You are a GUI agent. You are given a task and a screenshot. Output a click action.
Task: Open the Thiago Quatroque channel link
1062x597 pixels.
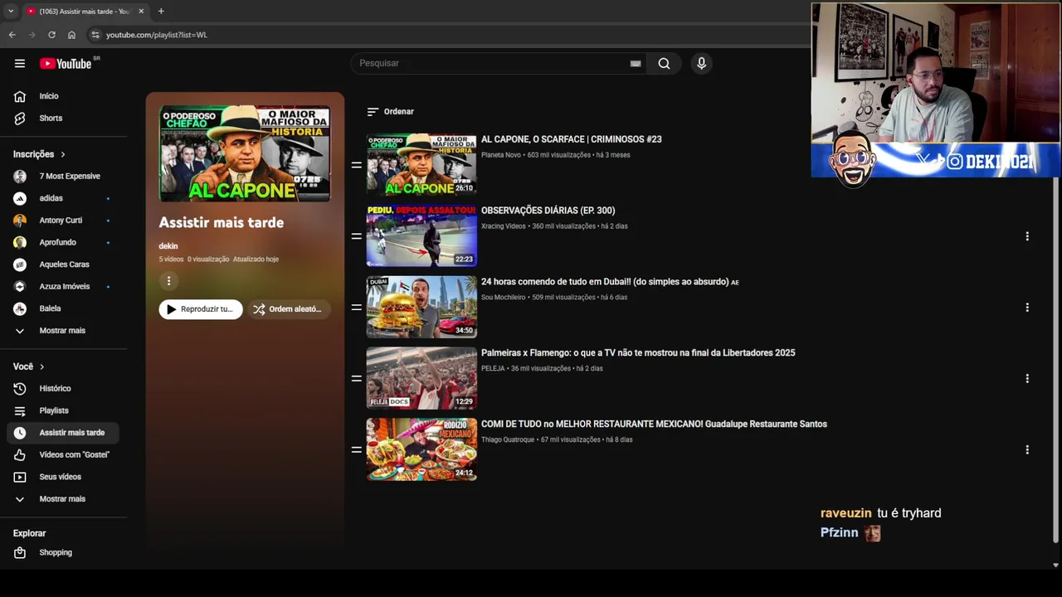pos(508,439)
